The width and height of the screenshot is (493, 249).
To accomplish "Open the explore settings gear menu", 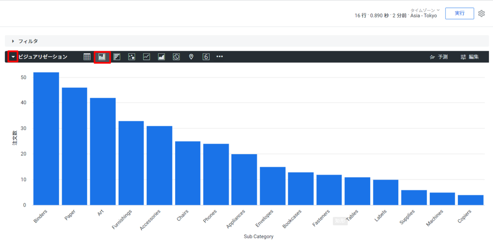I will pos(482,13).
